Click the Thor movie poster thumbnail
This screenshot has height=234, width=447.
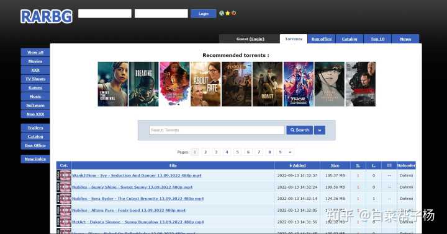tap(299, 84)
